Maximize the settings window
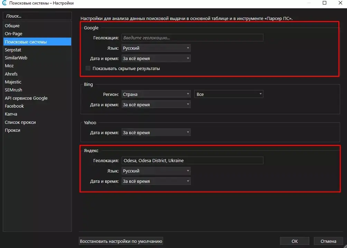 [325, 3]
